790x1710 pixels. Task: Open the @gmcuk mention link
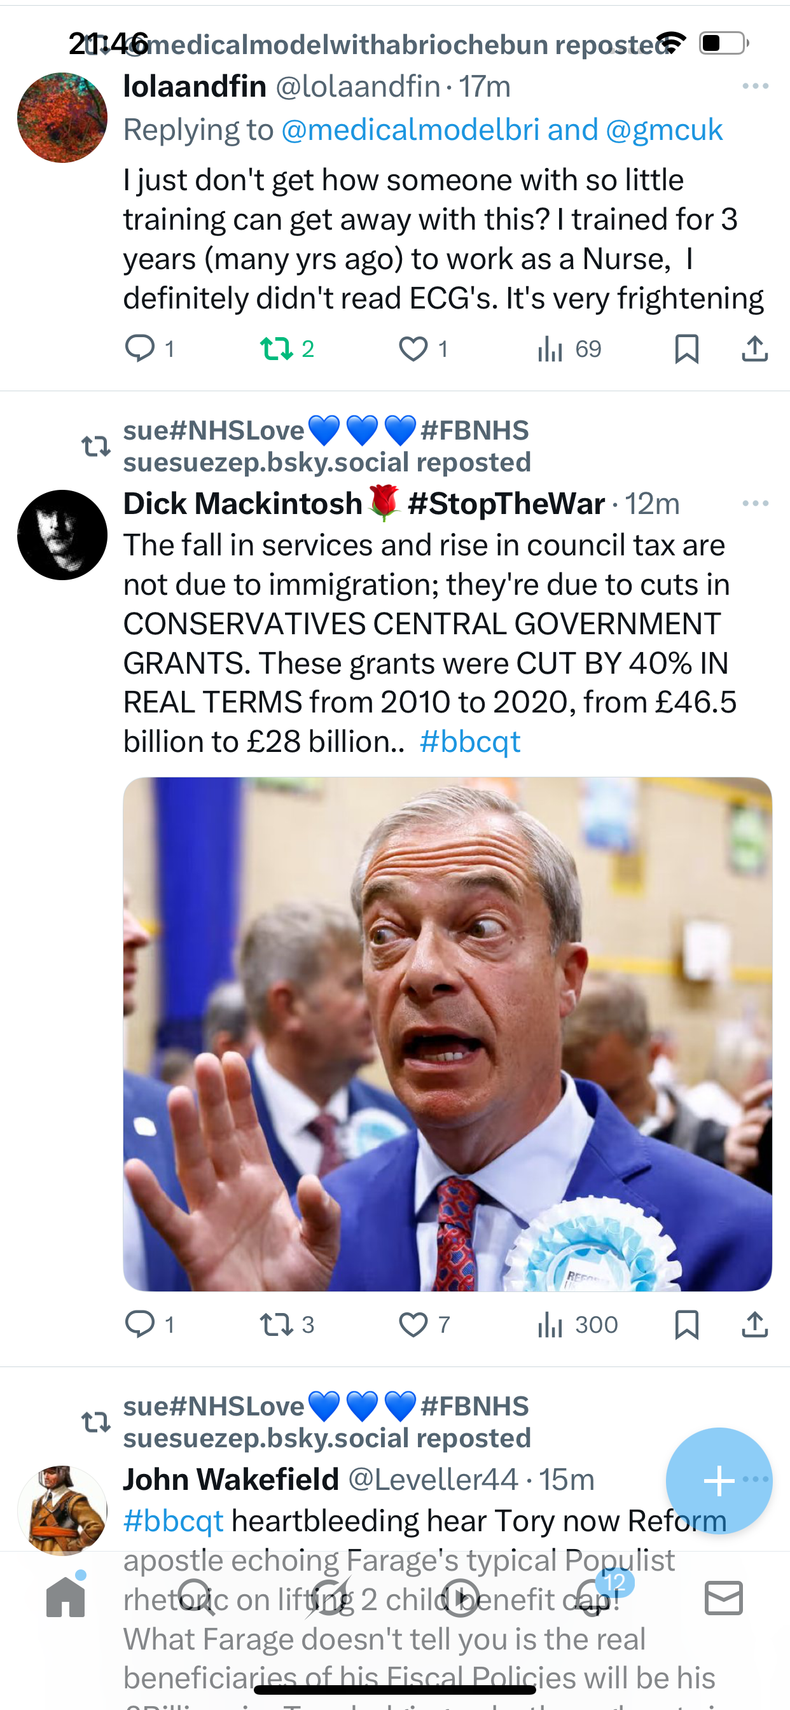(x=664, y=129)
